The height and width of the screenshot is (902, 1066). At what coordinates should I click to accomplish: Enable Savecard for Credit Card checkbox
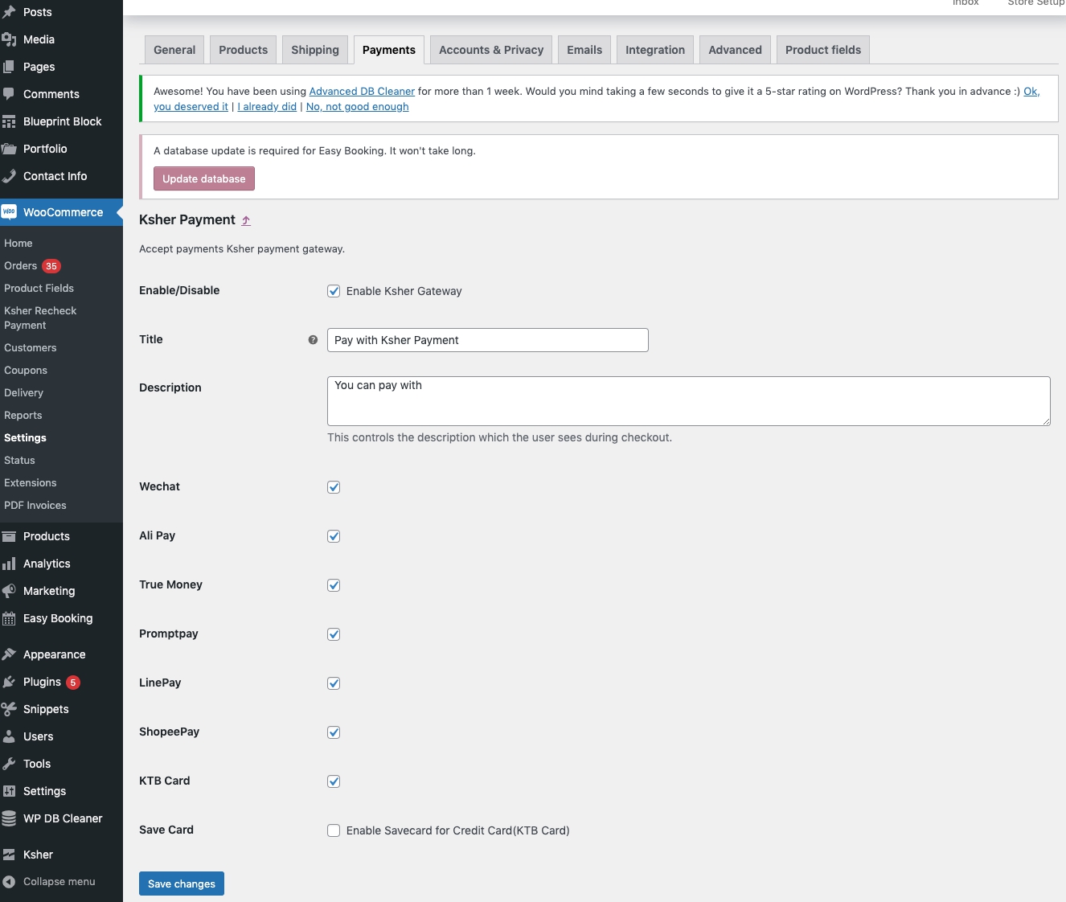point(334,830)
